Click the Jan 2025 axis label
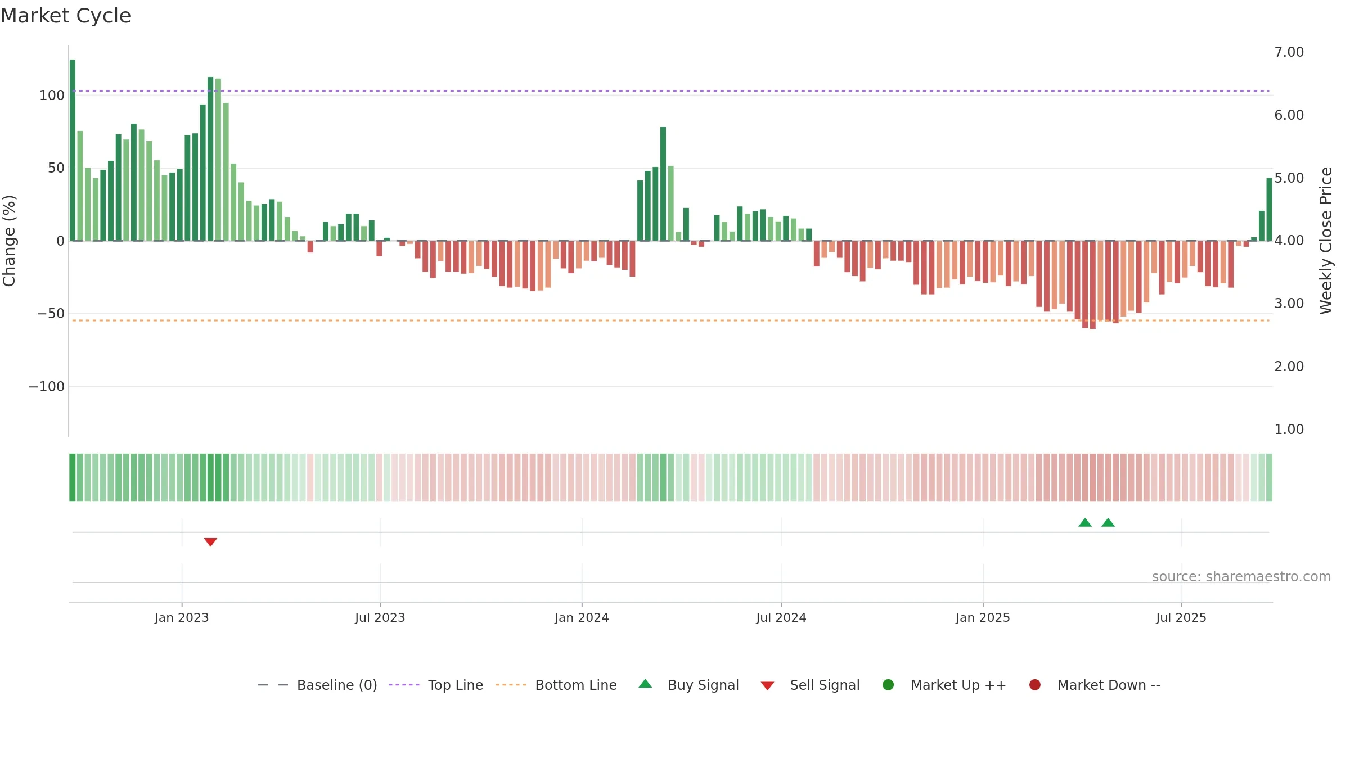1350x759 pixels. coord(983,618)
